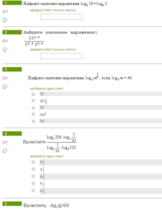Click the green question 3 number label
Screen dimensions: 162x210
(12, 70)
